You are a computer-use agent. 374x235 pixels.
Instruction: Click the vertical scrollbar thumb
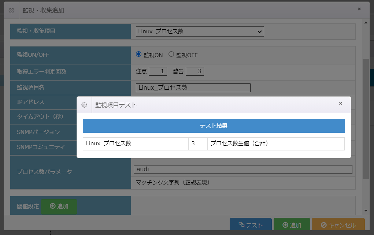[365, 117]
